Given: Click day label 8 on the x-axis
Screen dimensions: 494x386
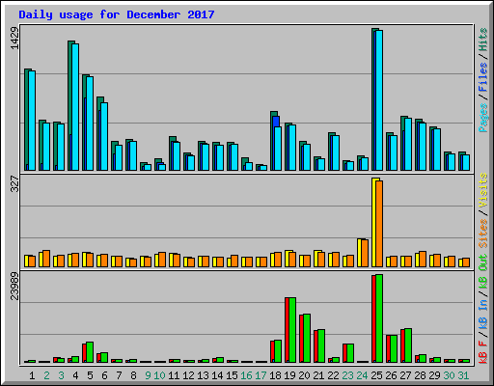Looking at the screenshot, I should (x=133, y=375).
